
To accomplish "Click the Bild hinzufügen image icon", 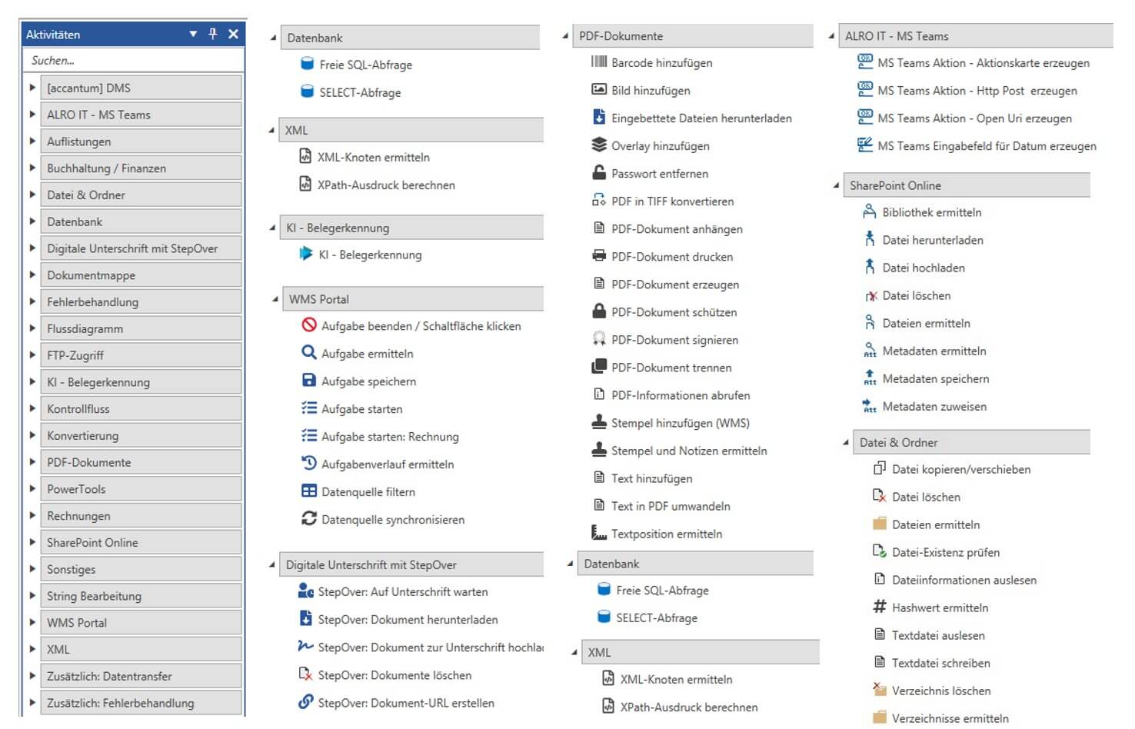I will click(x=599, y=90).
